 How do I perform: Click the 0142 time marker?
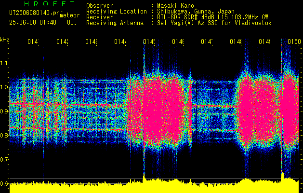tap(63, 41)
